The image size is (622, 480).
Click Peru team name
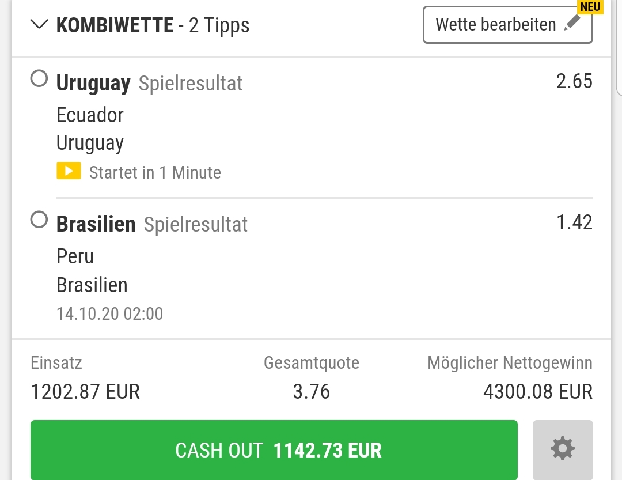[x=75, y=256]
